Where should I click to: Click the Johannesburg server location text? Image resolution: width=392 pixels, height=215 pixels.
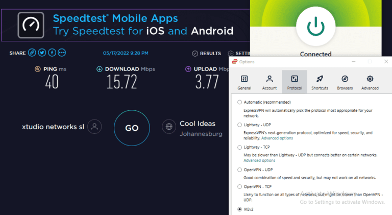[201, 134]
